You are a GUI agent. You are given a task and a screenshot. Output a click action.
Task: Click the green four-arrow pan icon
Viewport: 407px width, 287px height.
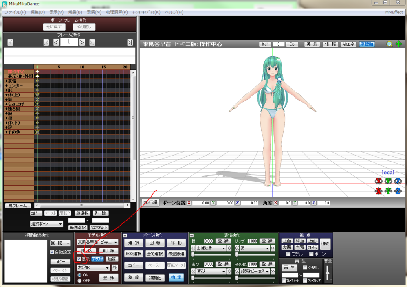tap(398, 44)
